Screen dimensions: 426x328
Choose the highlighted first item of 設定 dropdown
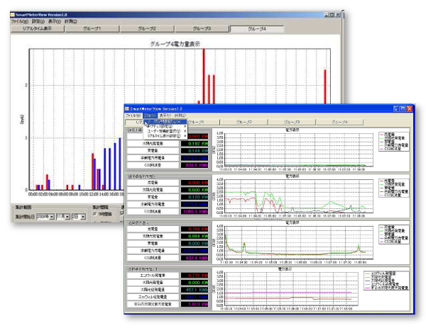coord(165,122)
